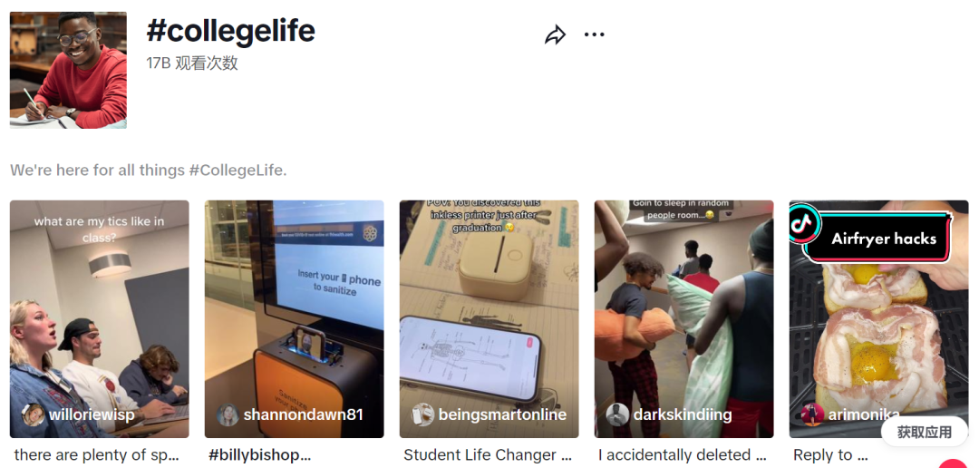Click the #billybishop hashtag caption
Viewport: 979px width, 468px height.
tap(259, 455)
